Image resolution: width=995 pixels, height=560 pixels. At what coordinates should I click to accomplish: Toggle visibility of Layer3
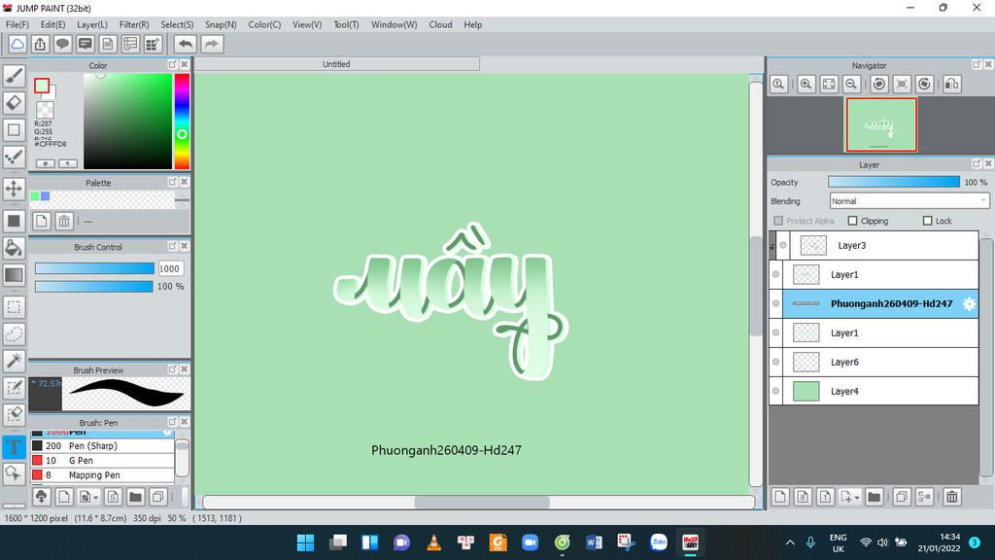pyautogui.click(x=783, y=245)
